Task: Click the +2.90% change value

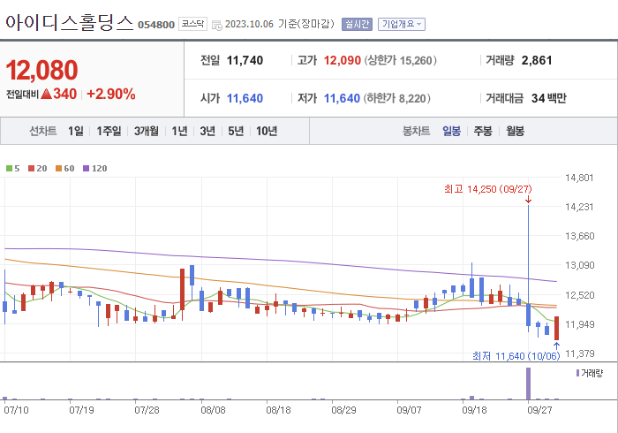Action: [111, 94]
